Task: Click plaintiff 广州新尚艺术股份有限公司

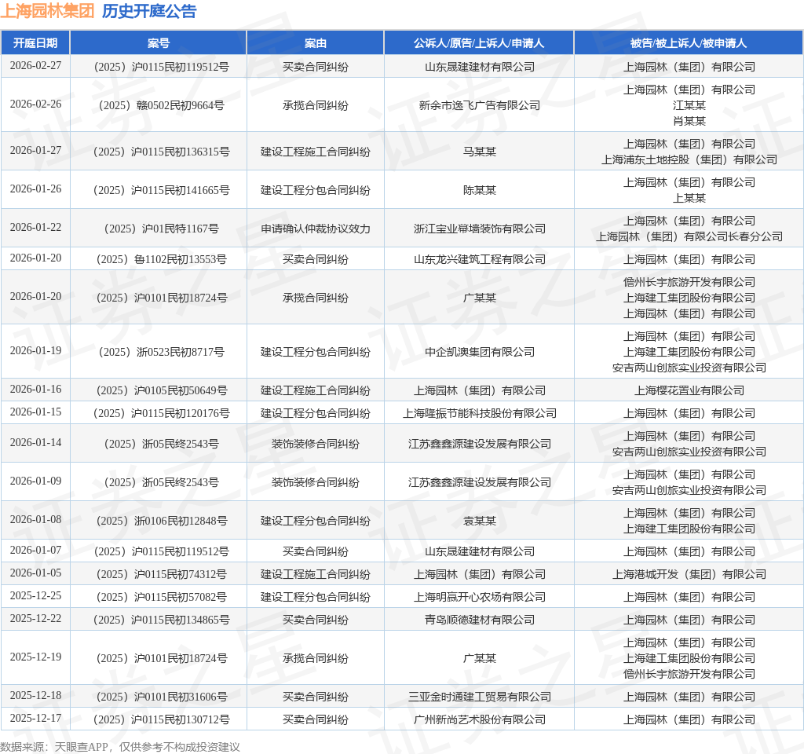Action: click(x=480, y=719)
